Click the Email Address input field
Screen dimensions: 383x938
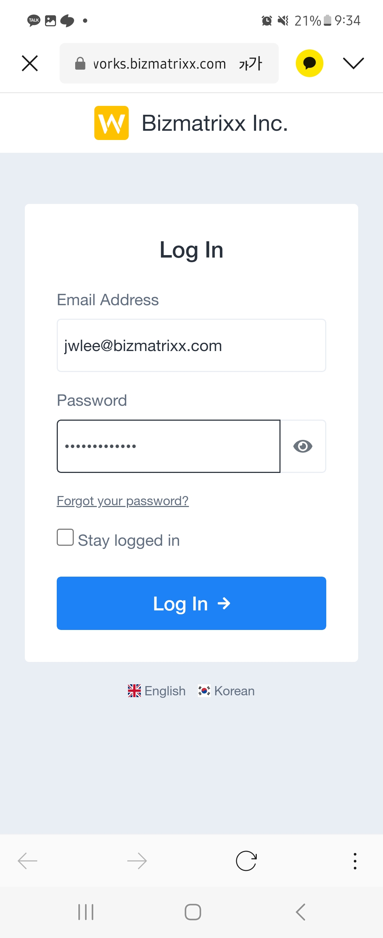point(191,345)
